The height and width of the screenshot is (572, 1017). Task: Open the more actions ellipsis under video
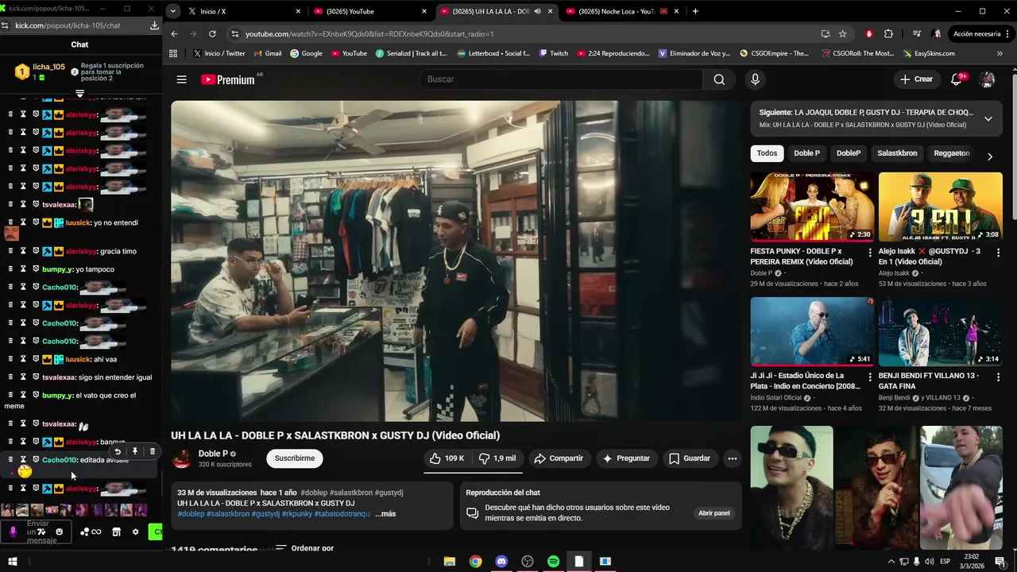(x=733, y=458)
